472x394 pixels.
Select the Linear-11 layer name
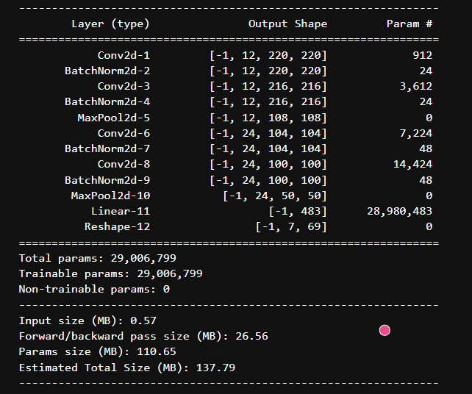[x=121, y=211]
